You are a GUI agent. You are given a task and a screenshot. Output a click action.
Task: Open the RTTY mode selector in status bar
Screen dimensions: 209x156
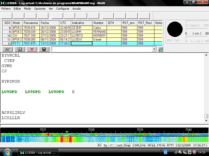(171, 145)
